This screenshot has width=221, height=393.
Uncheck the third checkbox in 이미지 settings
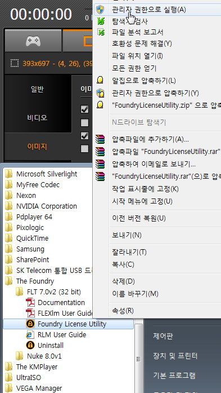point(85,135)
